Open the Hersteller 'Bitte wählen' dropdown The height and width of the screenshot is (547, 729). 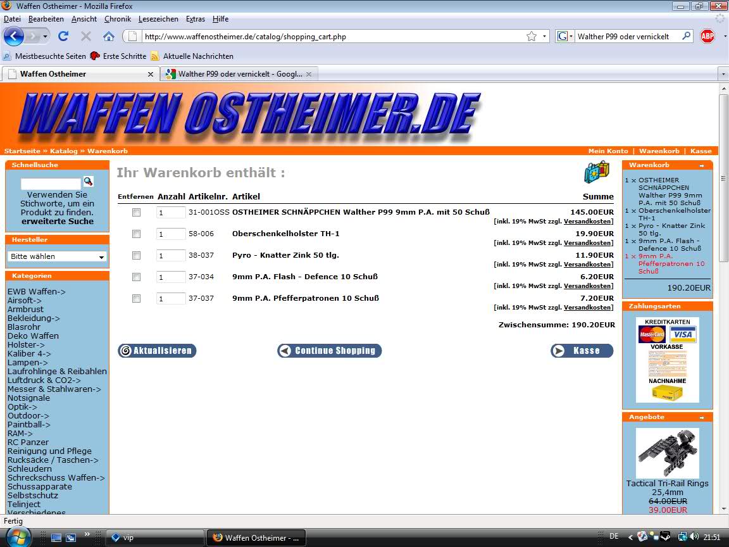coord(57,256)
